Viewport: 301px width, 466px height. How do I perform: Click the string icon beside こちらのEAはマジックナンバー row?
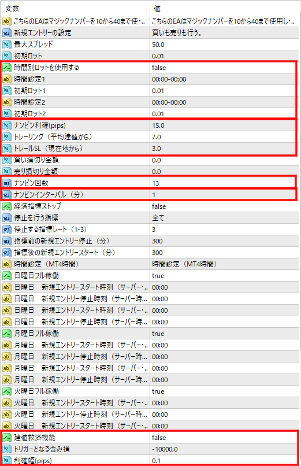[x=7, y=21]
